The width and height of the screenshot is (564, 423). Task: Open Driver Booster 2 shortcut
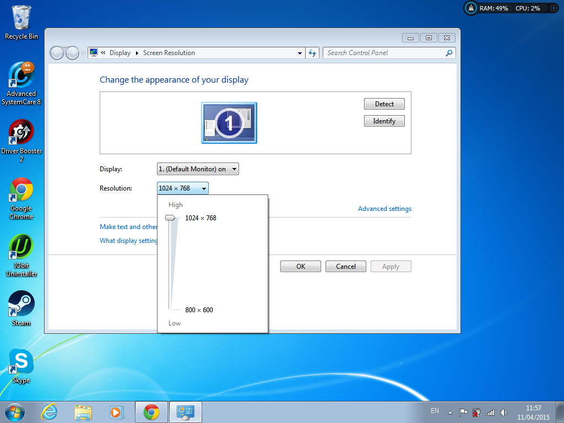pyautogui.click(x=21, y=140)
